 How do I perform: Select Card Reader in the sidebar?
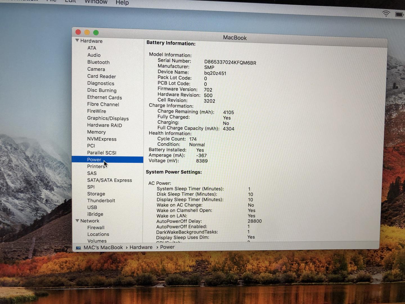point(102,76)
